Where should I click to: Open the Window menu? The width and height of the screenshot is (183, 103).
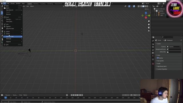(x=18, y=3)
